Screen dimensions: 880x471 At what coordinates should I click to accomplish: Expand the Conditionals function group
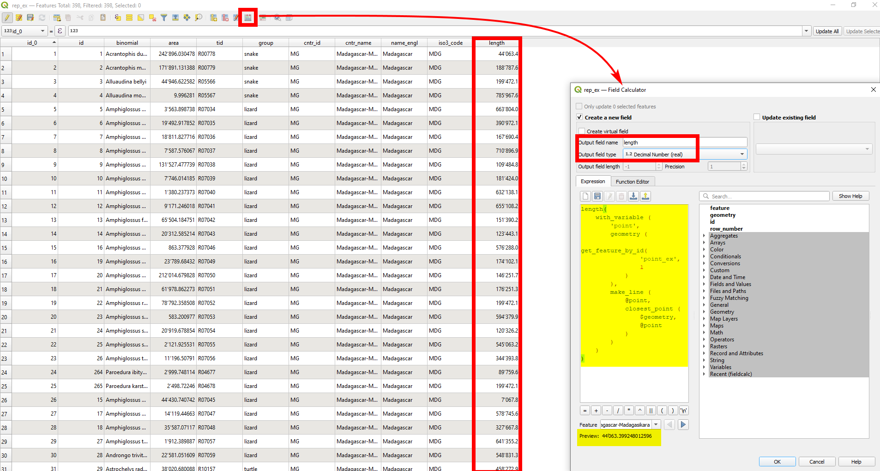coord(704,256)
